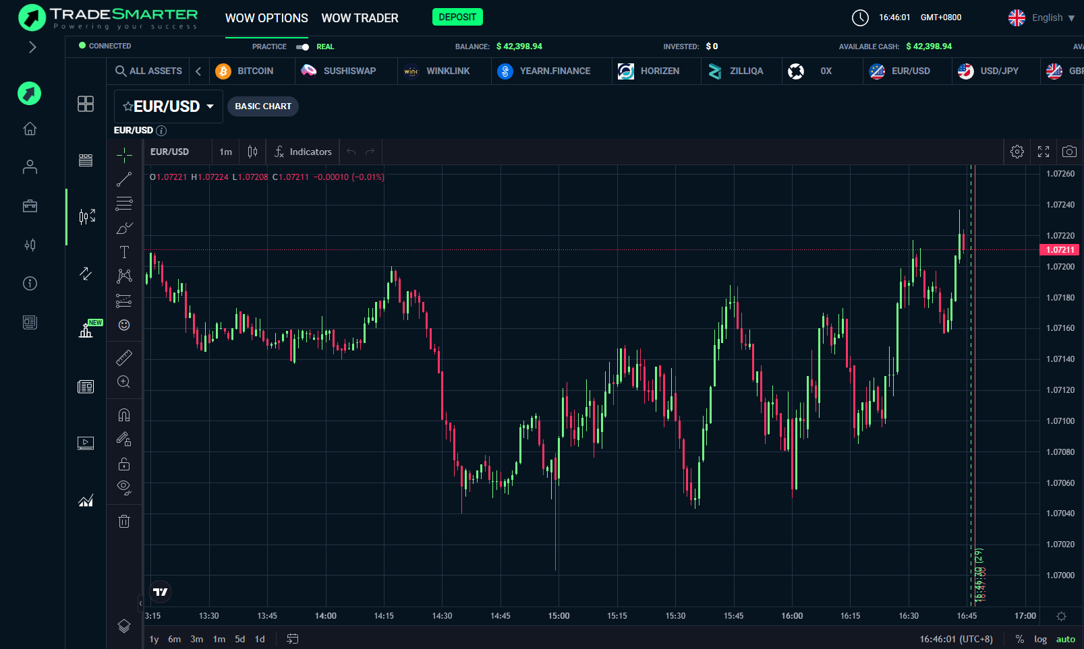Select the USD/JPY asset tab
Image resolution: width=1084 pixels, height=649 pixels.
988,71
